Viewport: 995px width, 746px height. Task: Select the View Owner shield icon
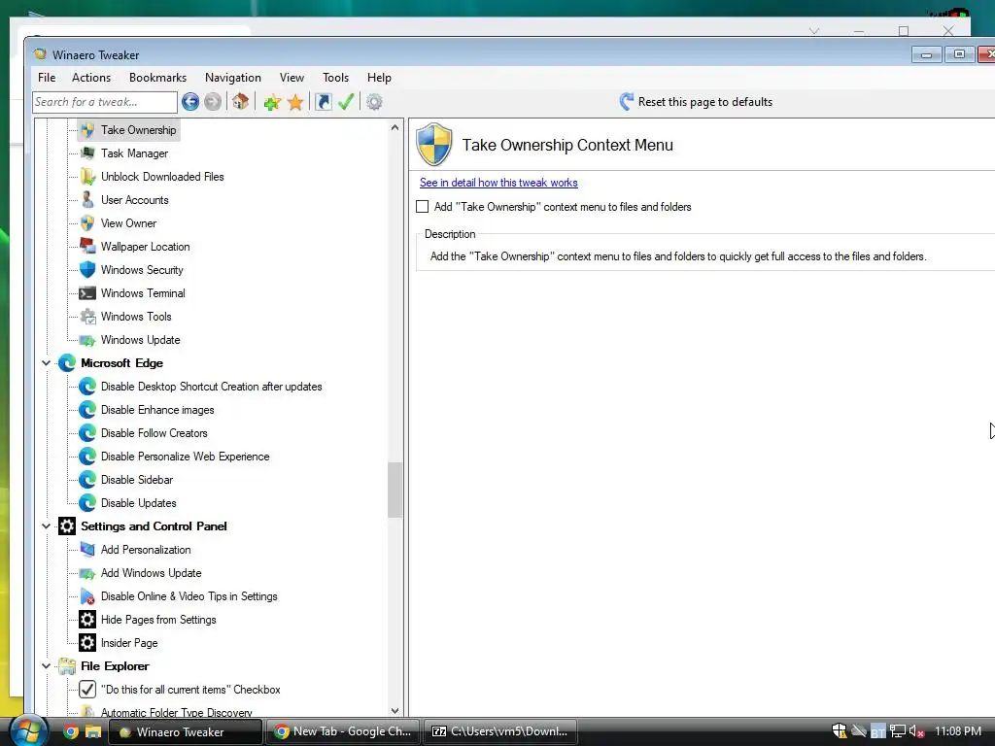click(87, 223)
